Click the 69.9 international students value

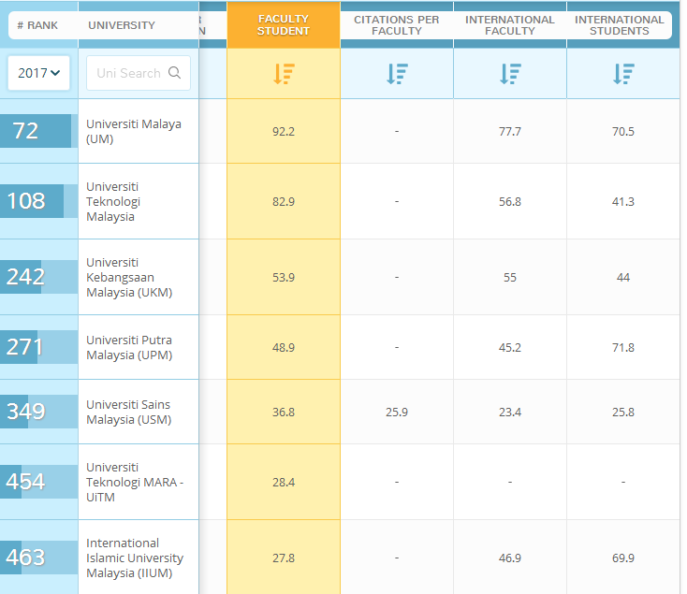tap(623, 558)
